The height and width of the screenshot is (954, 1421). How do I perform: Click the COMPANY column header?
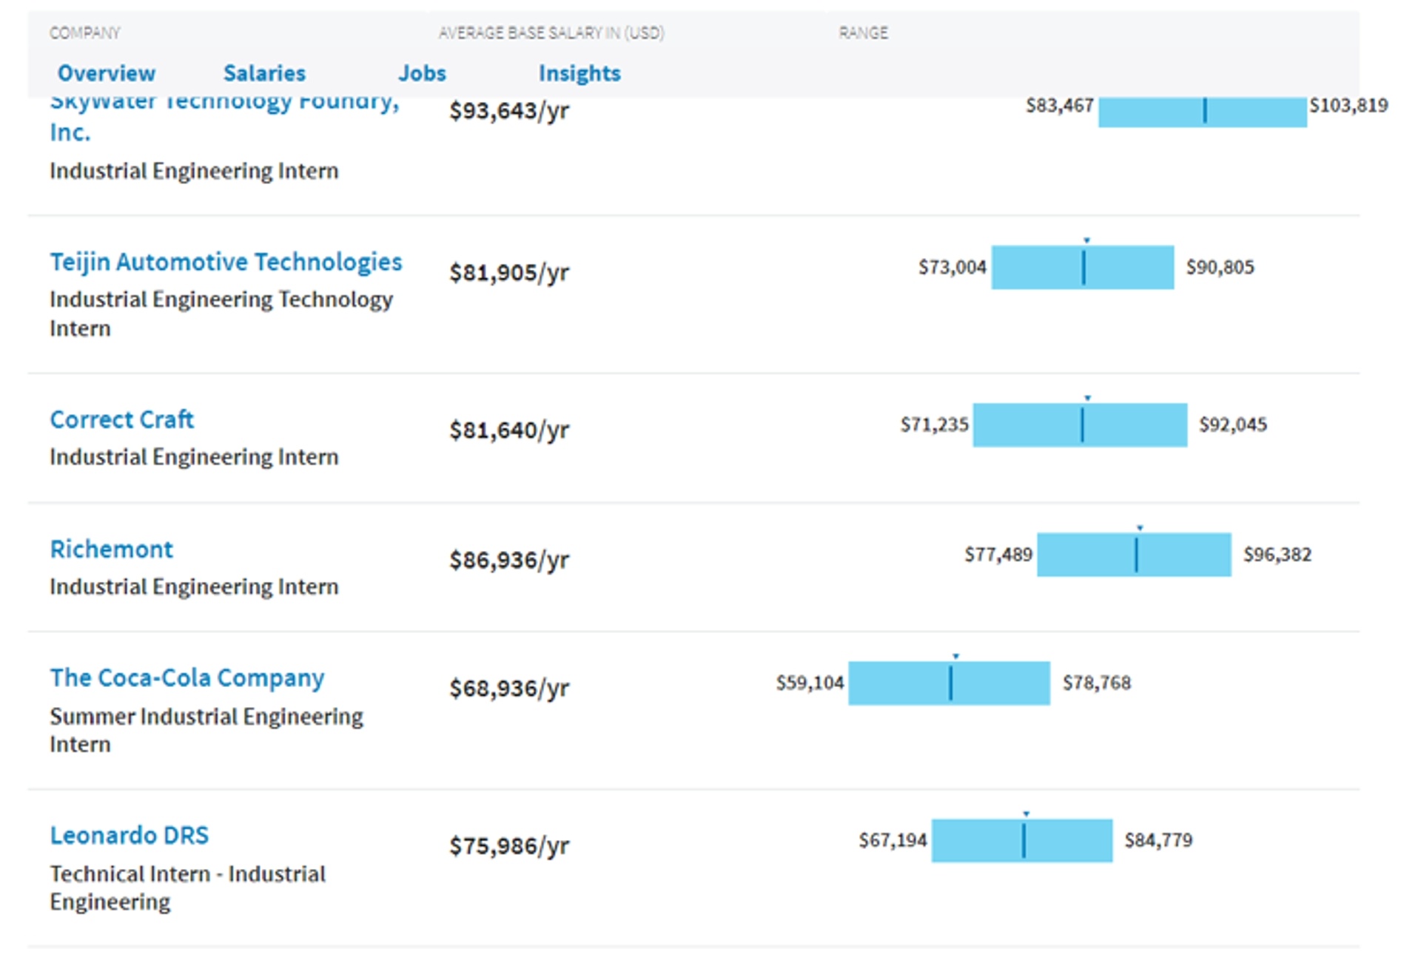click(x=84, y=33)
